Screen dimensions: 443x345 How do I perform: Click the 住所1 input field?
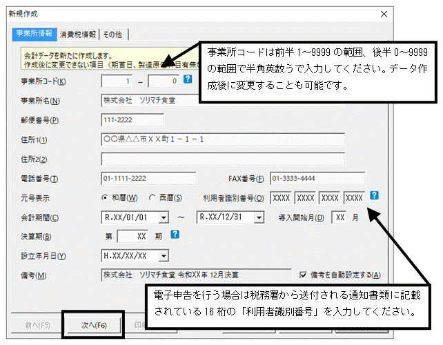(x=223, y=139)
